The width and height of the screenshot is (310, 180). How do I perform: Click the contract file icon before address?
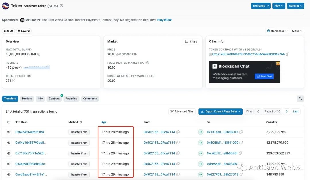(x=210, y=54)
